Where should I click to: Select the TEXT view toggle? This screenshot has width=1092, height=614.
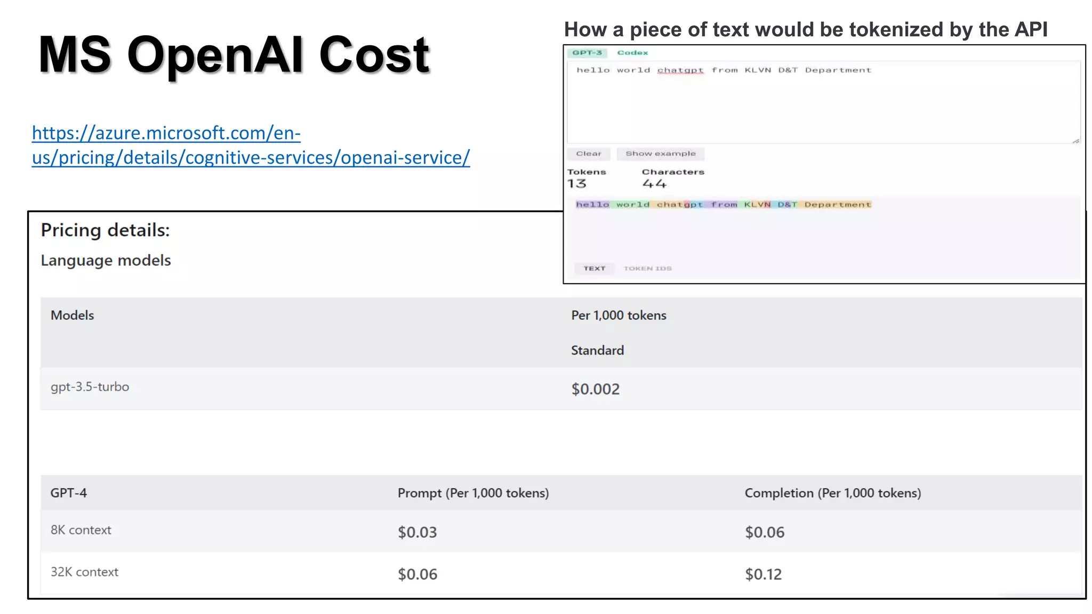[594, 268]
